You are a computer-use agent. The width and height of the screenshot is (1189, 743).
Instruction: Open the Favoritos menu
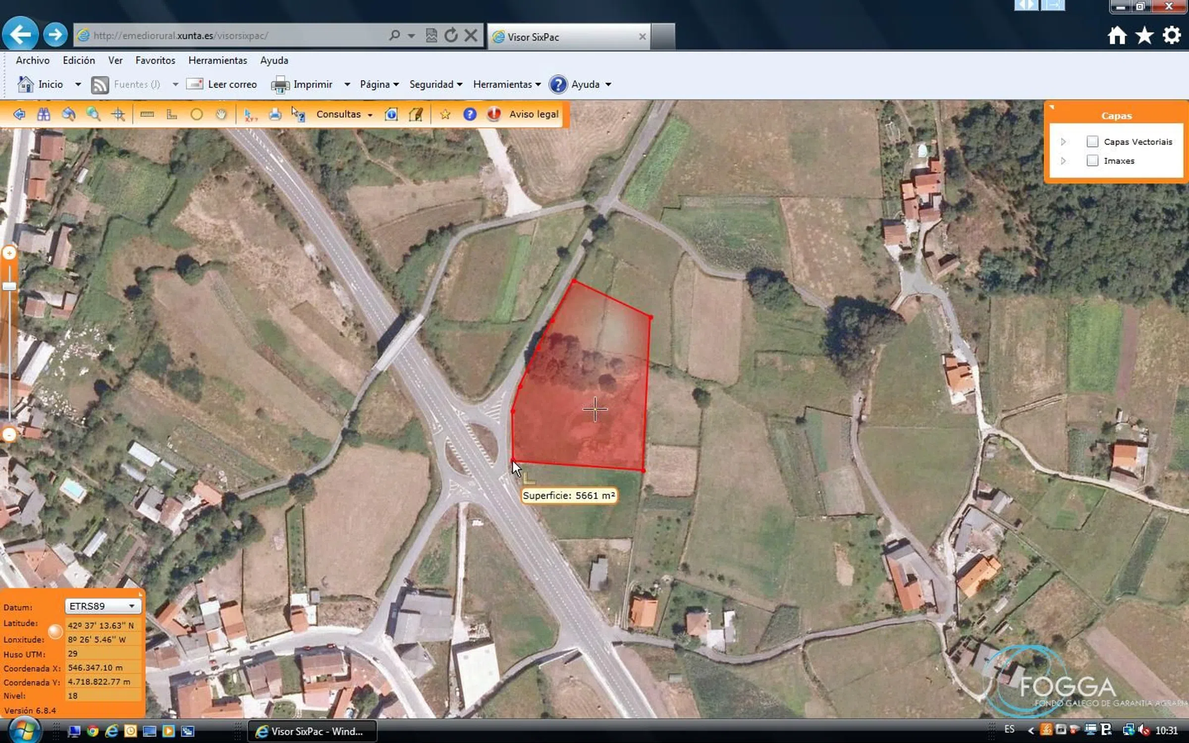coord(155,60)
